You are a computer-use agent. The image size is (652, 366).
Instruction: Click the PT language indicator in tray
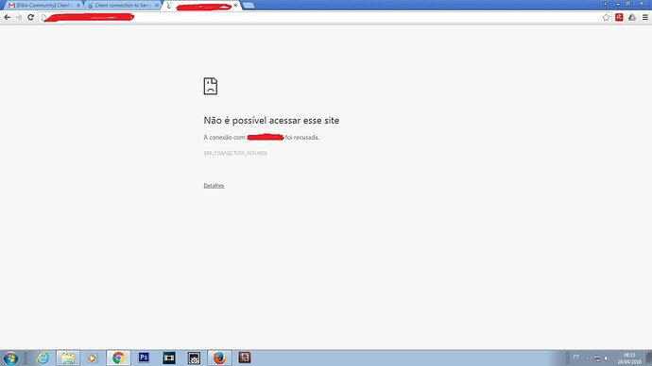(x=576, y=357)
